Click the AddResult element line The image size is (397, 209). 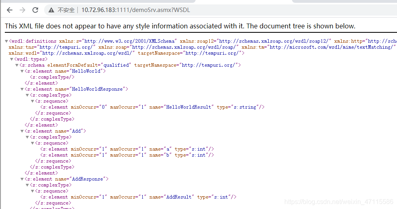(138, 197)
